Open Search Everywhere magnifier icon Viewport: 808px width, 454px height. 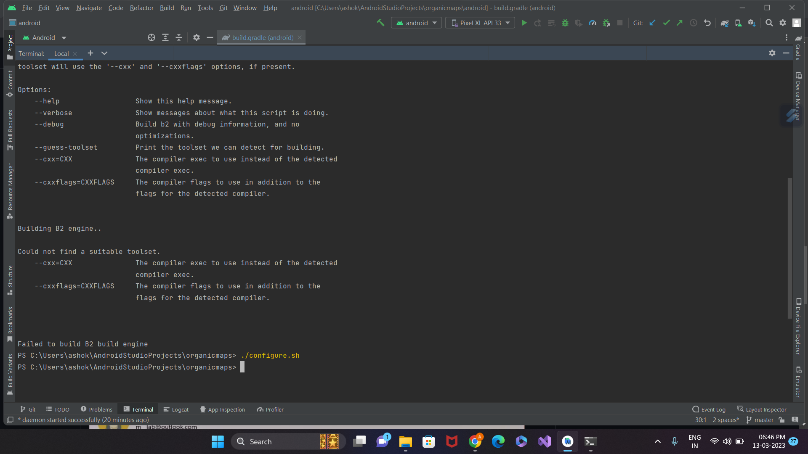(769, 23)
